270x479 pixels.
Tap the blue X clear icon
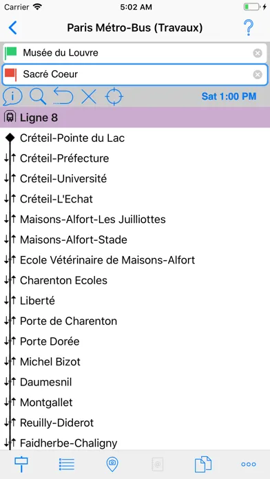tap(89, 97)
